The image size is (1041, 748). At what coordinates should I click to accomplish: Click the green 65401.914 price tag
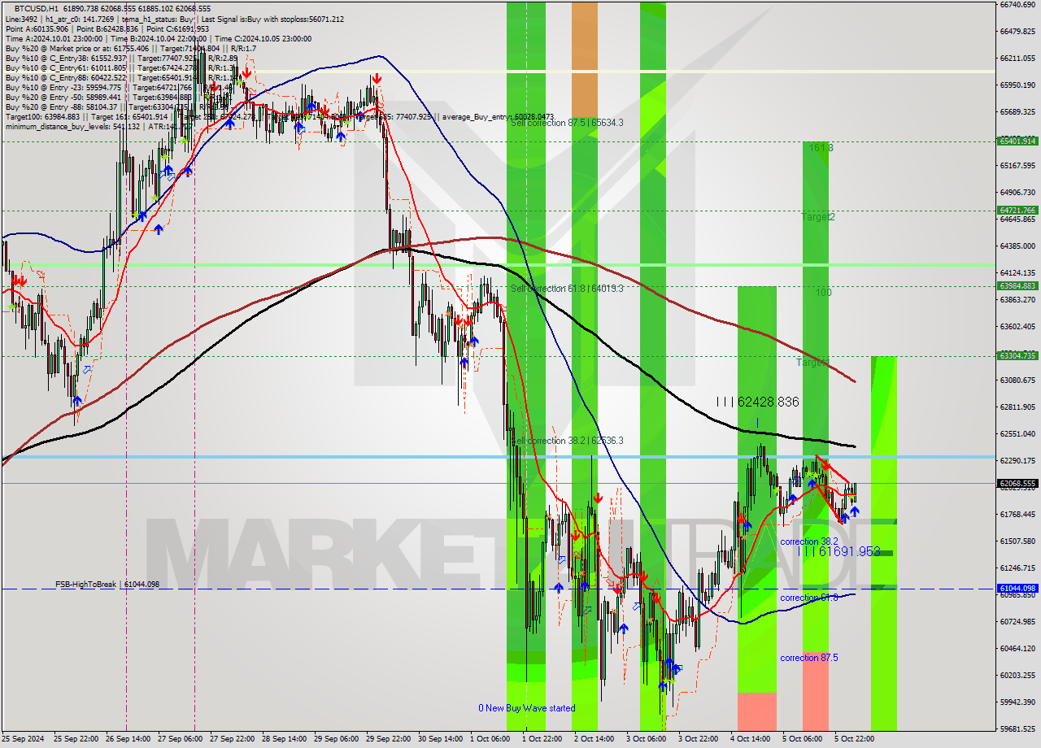point(1017,141)
